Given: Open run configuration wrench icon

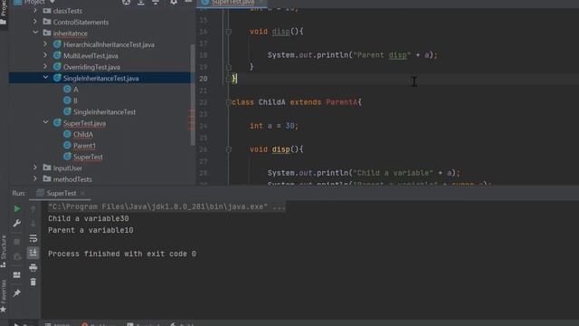Looking at the screenshot, I should (17, 224).
